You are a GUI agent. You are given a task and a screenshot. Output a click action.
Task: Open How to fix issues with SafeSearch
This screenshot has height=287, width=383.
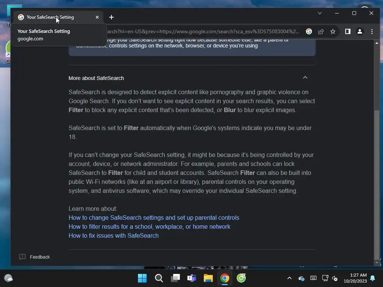click(114, 236)
